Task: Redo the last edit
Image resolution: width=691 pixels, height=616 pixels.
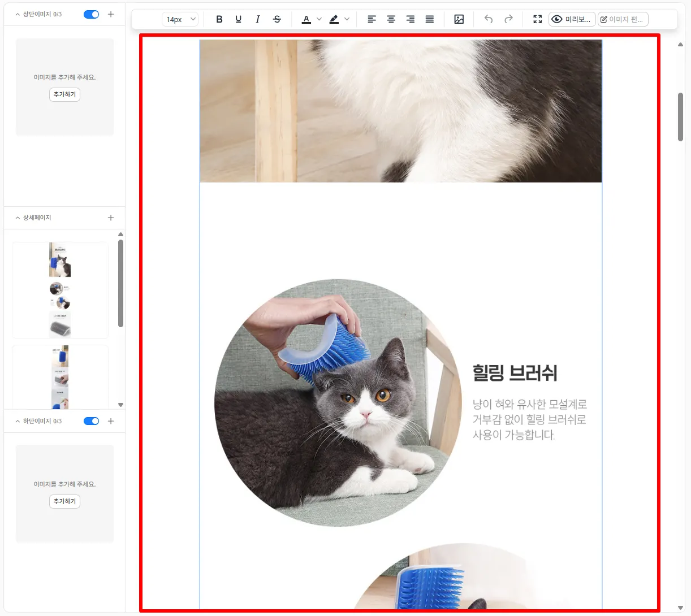Action: (508, 19)
